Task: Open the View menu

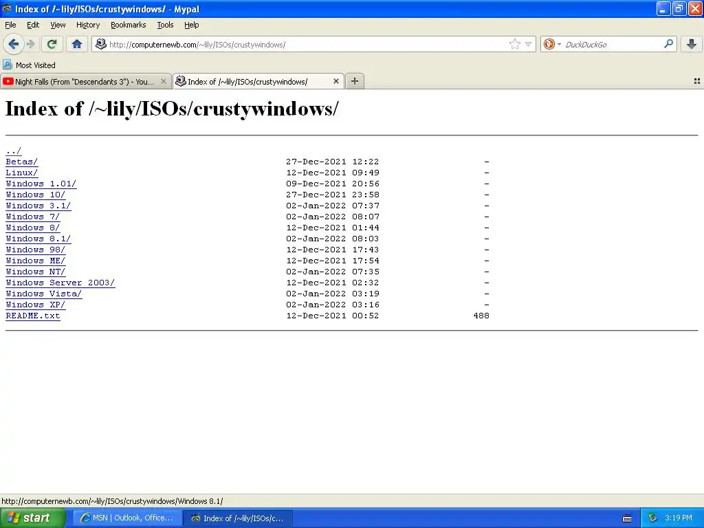Action: (58, 25)
